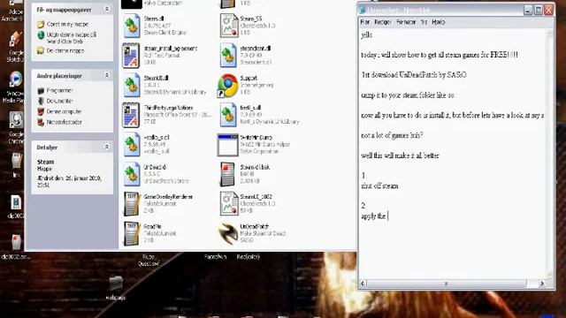Open the Hjælp menu in Notepad

tap(439, 22)
